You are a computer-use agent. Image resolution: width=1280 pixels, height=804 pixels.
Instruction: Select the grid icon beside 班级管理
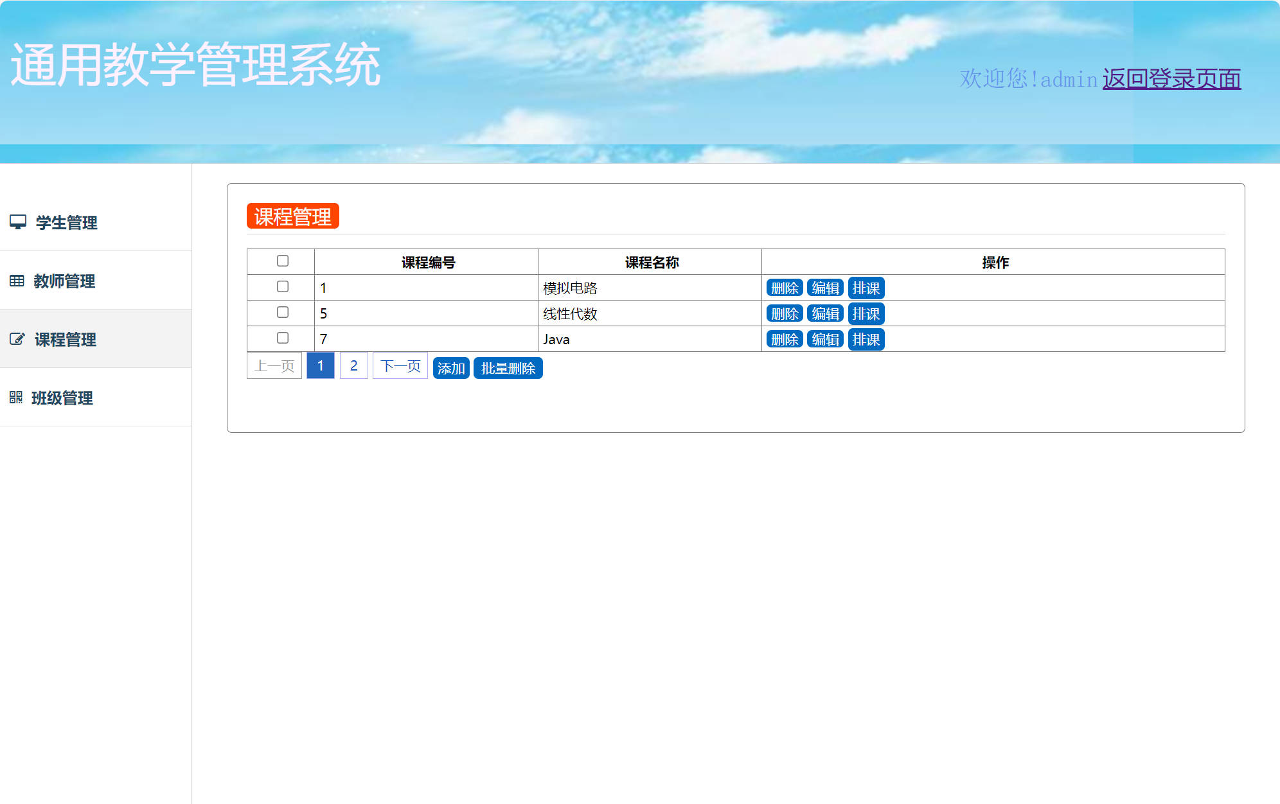pos(17,398)
